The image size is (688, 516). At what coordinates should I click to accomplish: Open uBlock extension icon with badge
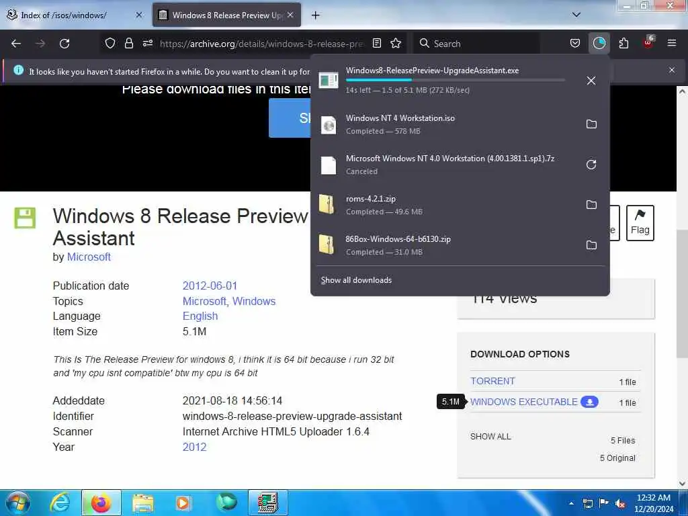[648, 42]
